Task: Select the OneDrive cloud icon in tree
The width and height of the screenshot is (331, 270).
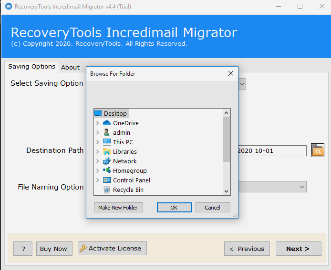Action: (x=107, y=123)
